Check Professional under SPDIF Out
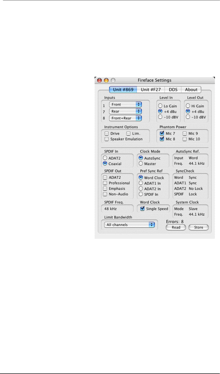 click(105, 183)
